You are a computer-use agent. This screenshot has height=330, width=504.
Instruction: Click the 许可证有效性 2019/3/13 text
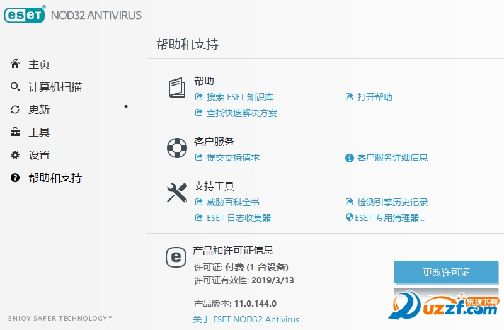coord(244,280)
